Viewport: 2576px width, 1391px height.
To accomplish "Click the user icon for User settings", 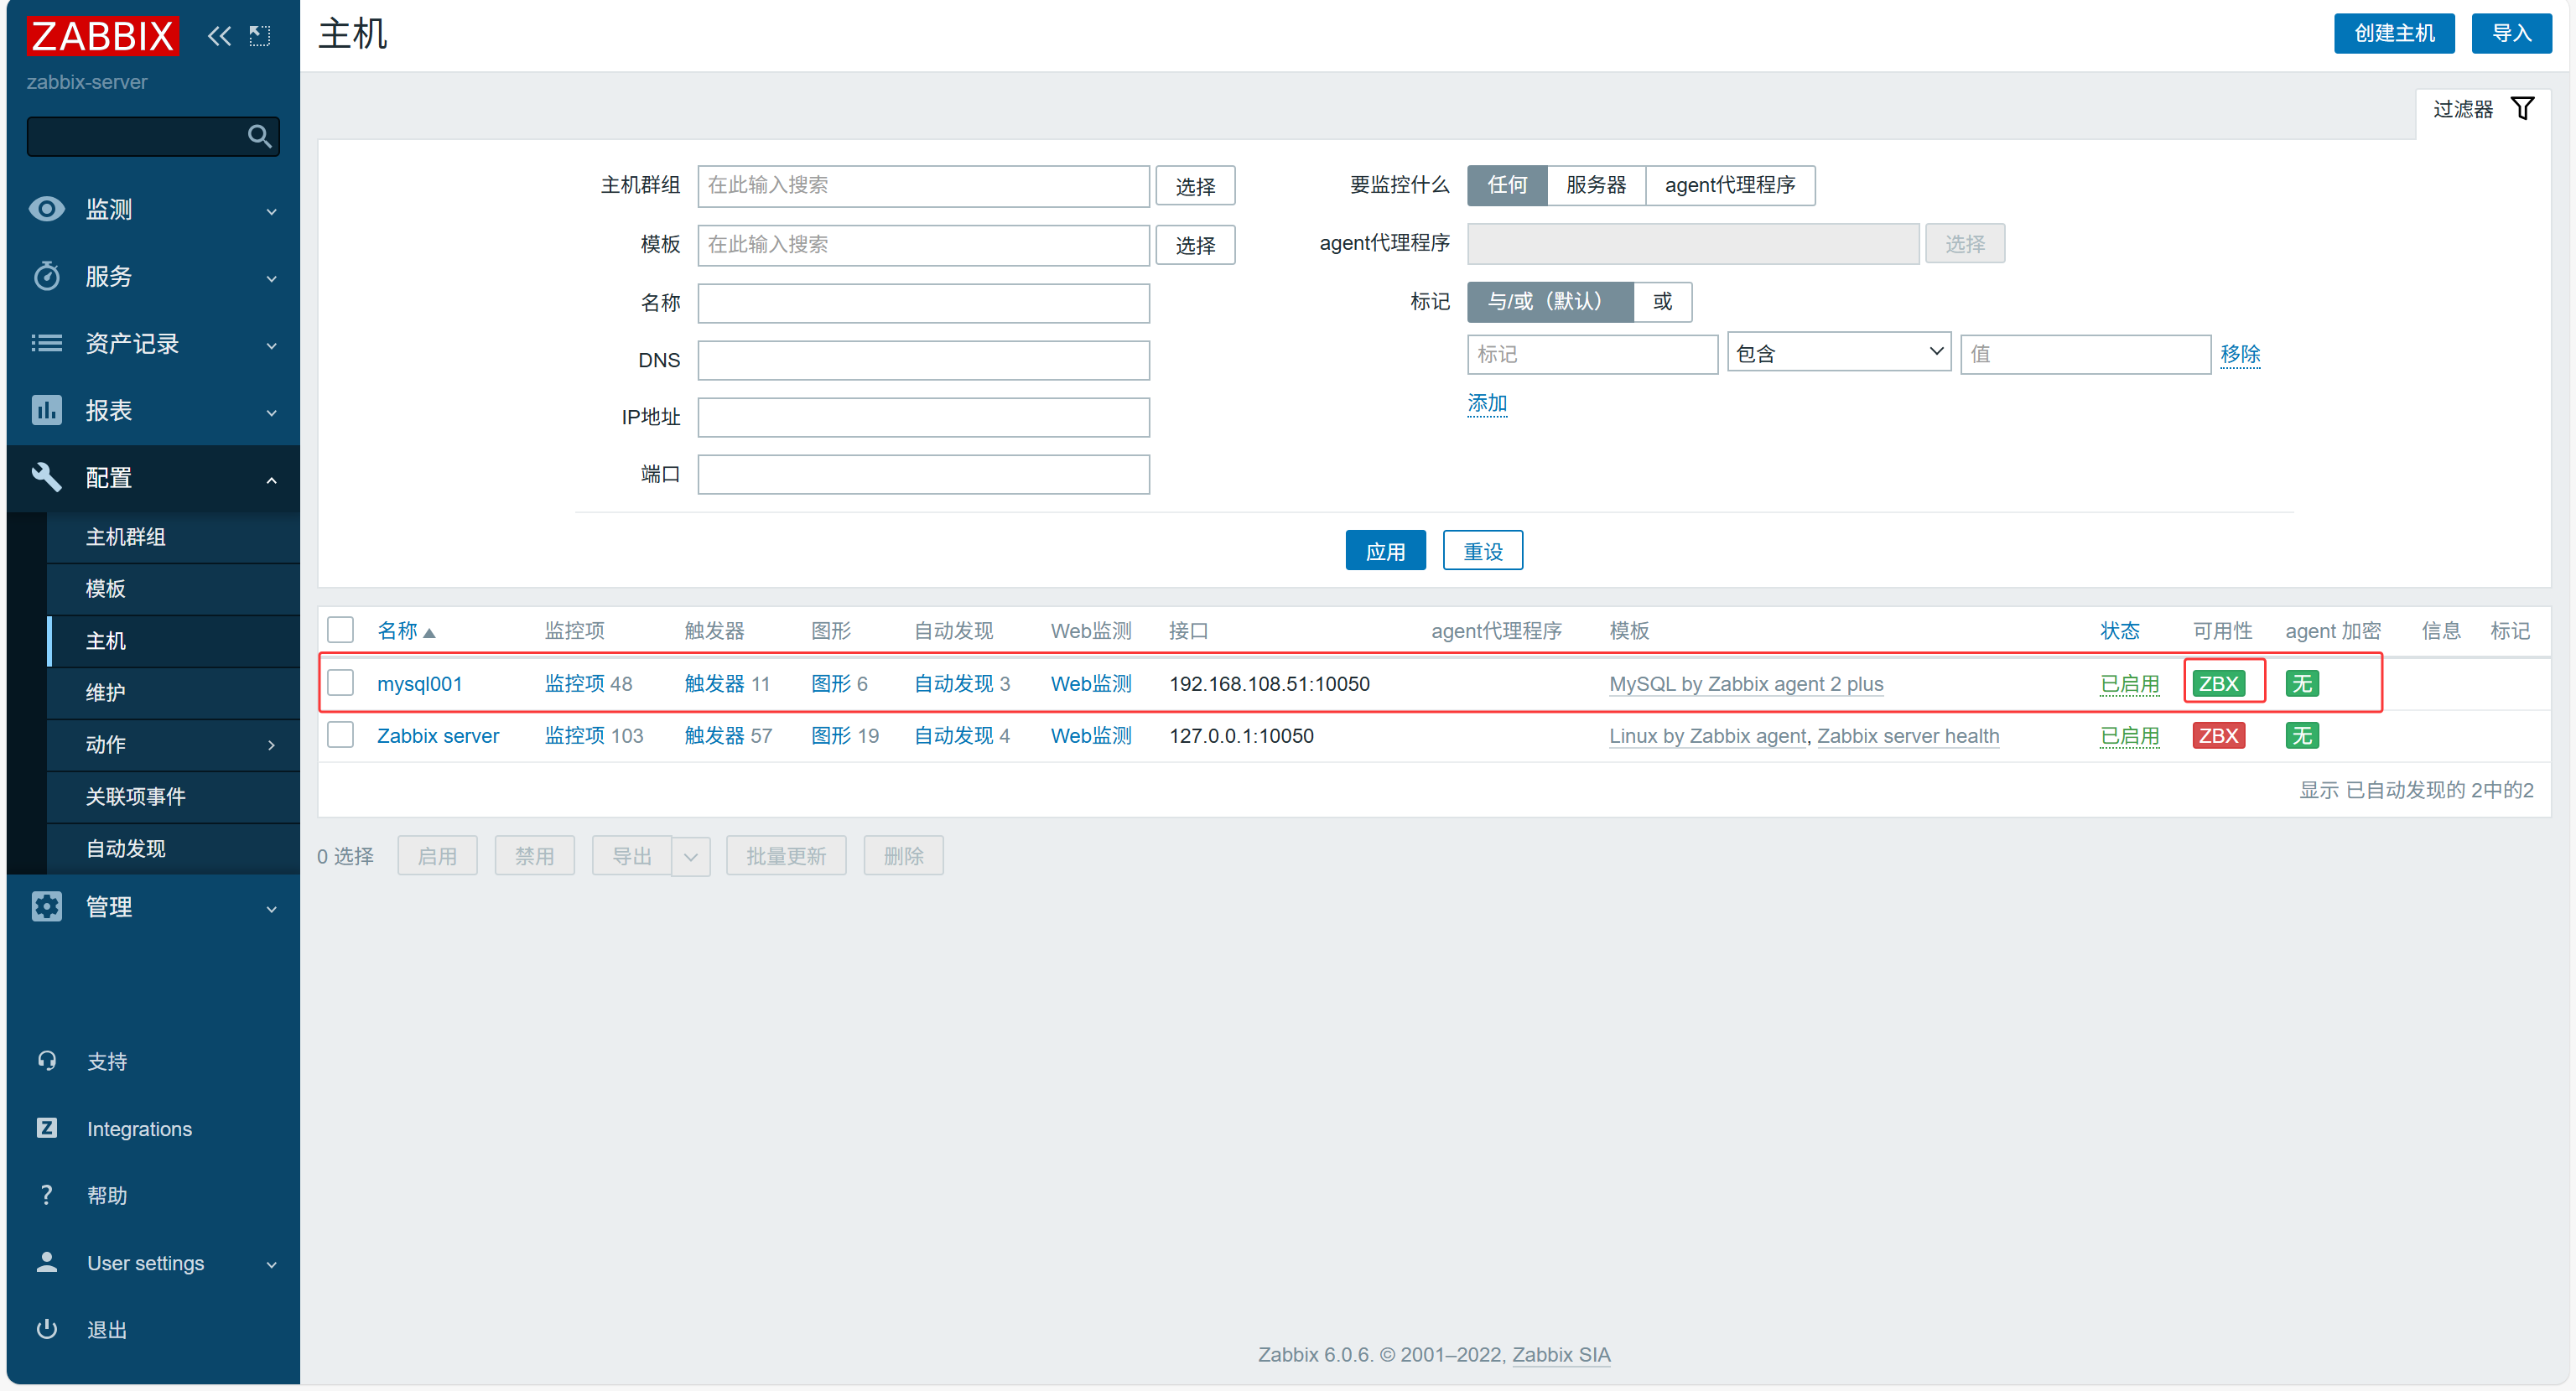I will pos(46,1262).
